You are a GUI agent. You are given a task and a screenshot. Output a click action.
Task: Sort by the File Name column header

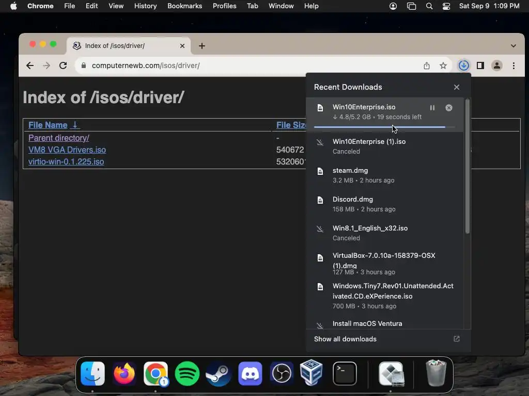[x=53, y=125]
